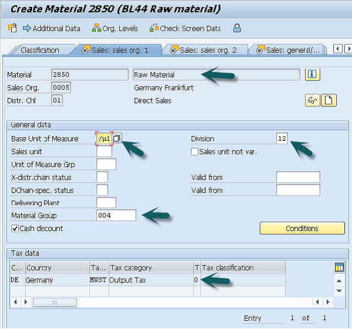Click the X-distr.chain status field

click(102, 177)
